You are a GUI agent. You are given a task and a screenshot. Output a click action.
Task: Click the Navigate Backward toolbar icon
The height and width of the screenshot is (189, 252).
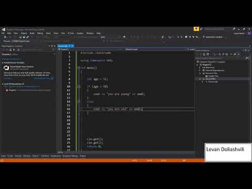click(x=5, y=37)
